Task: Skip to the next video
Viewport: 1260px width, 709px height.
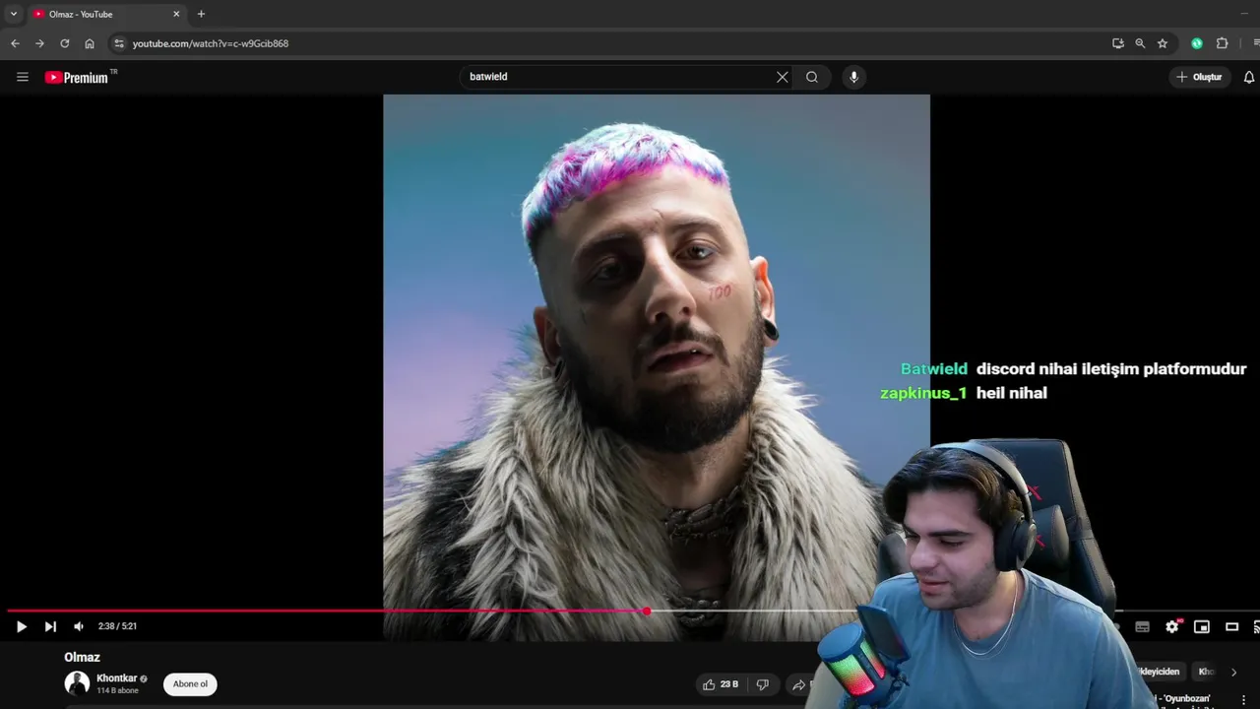Action: click(50, 626)
